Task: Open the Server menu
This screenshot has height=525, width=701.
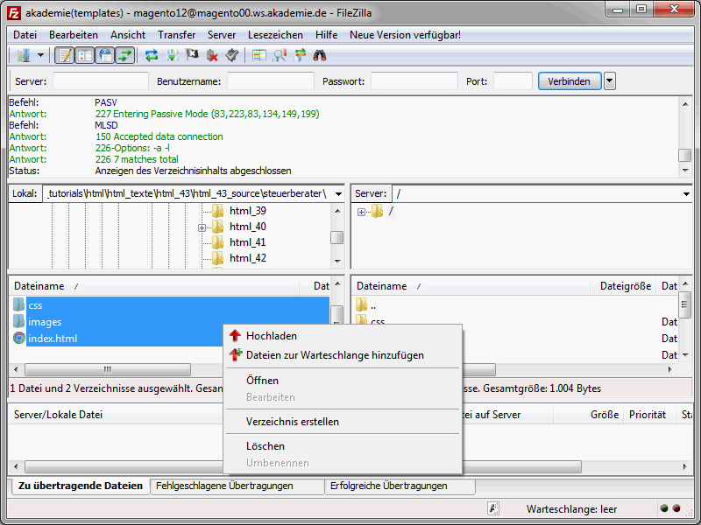Action: pyautogui.click(x=222, y=35)
